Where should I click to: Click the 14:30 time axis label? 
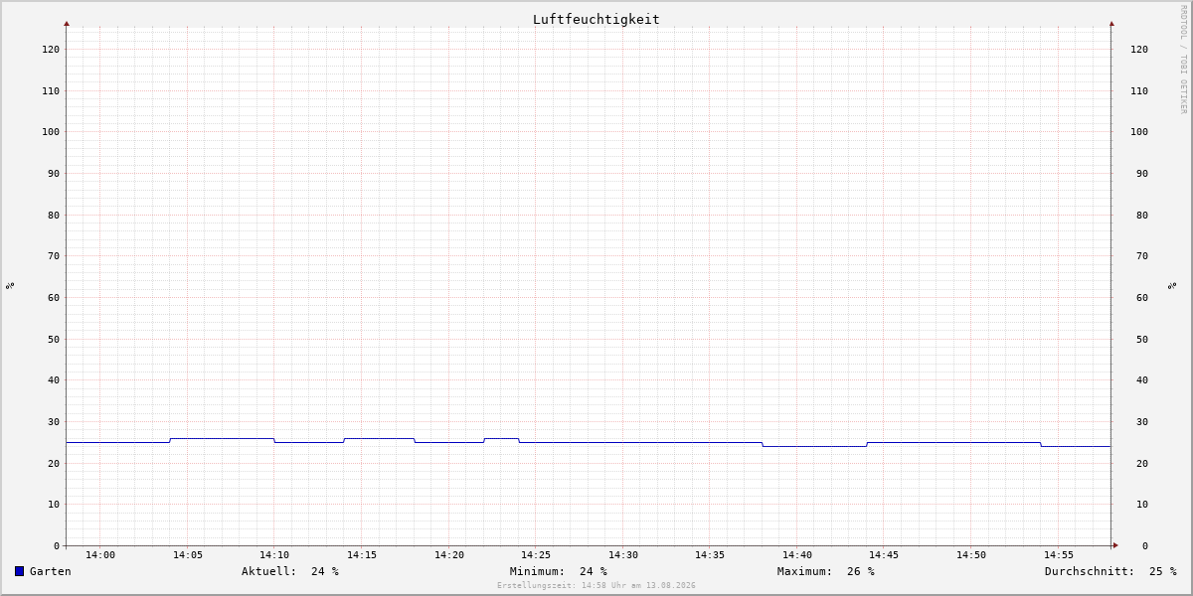point(623,555)
